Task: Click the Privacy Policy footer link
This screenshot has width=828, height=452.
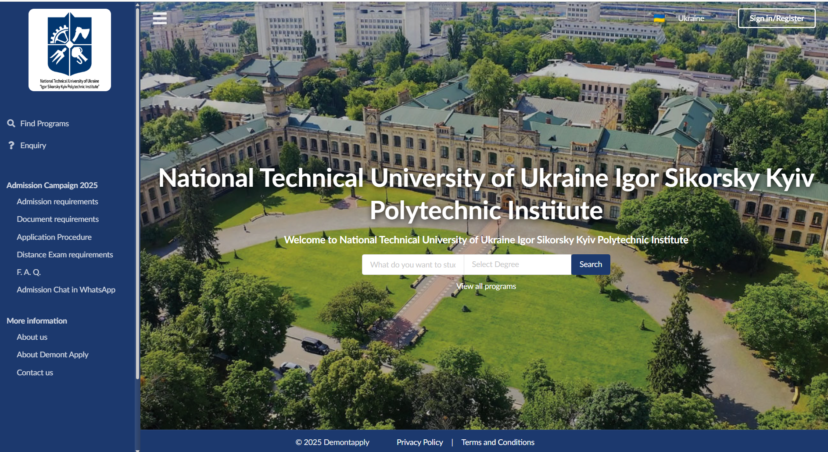Action: pos(419,442)
